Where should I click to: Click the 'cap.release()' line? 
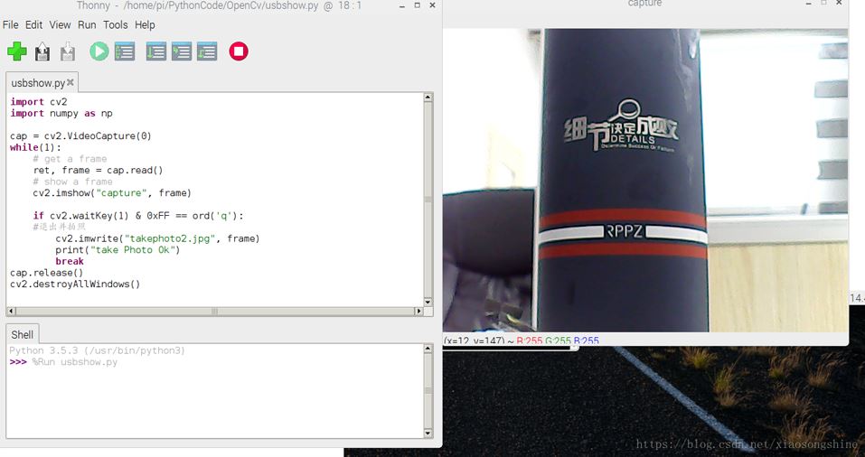pyautogui.click(x=47, y=273)
